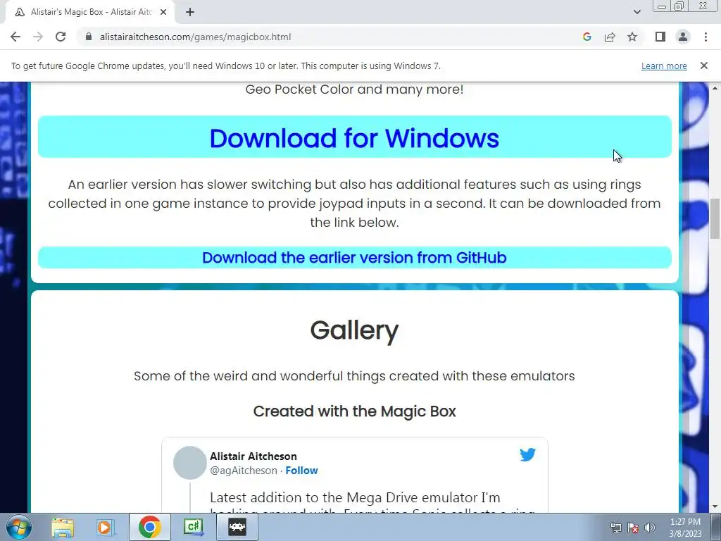Dismiss the Chrome update notification bar
The height and width of the screenshot is (541, 721).
[x=703, y=66]
